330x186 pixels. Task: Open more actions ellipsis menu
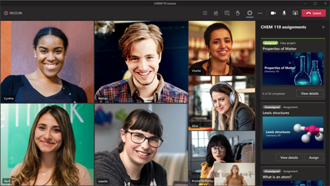[260, 13]
